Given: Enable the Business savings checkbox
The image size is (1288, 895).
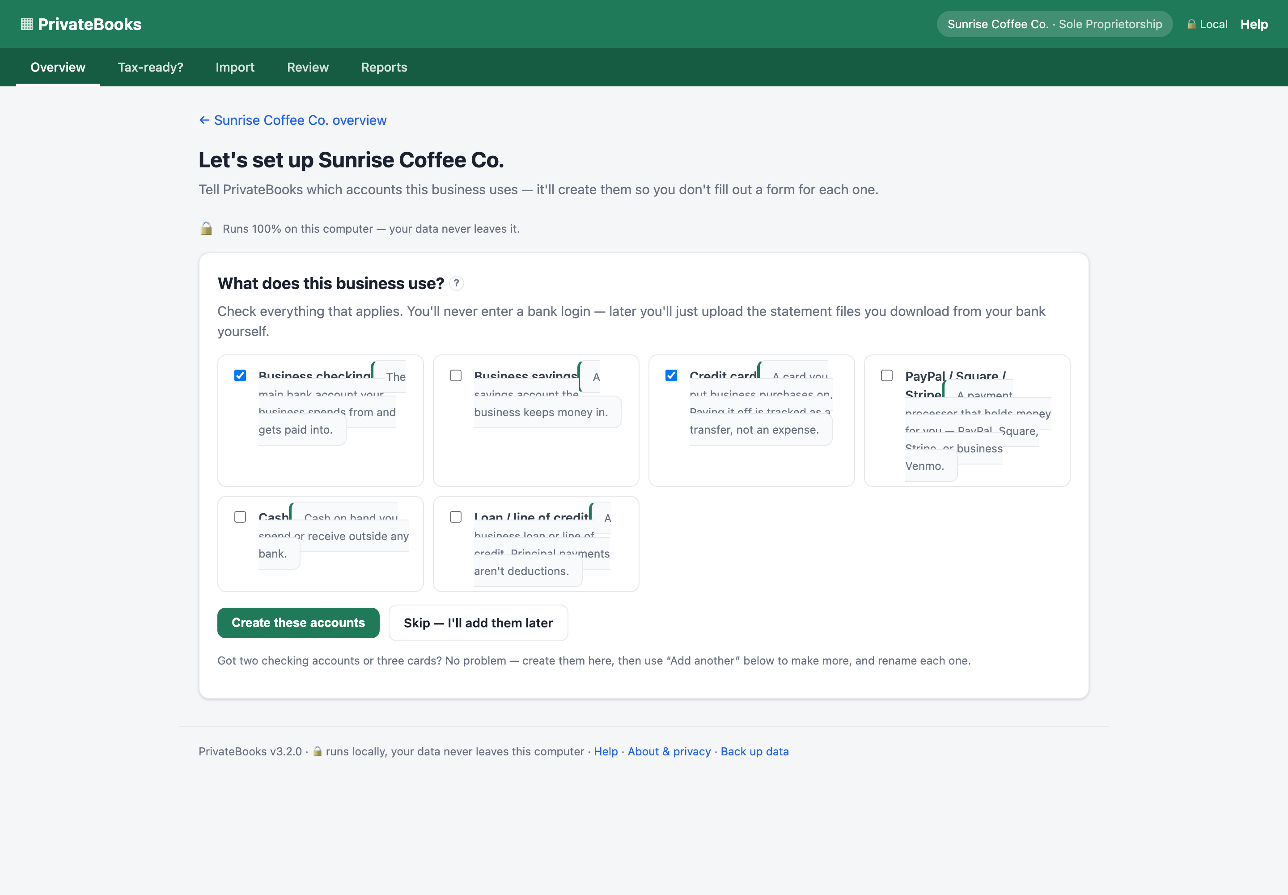Looking at the screenshot, I should point(456,376).
